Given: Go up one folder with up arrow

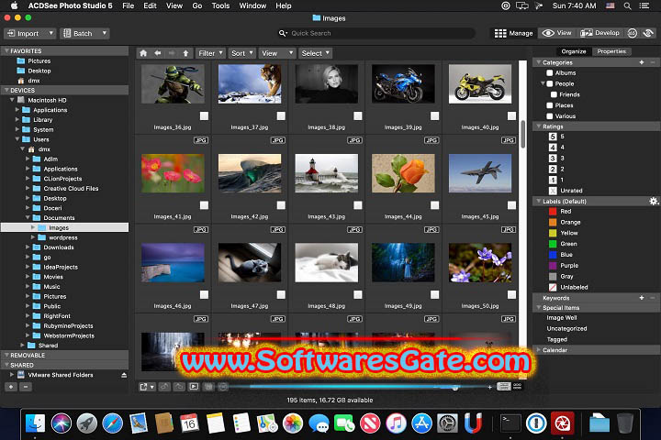Looking at the screenshot, I should 185,53.
